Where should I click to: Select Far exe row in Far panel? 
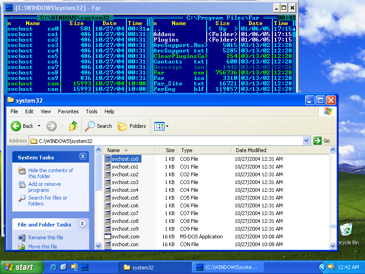coord(223,73)
